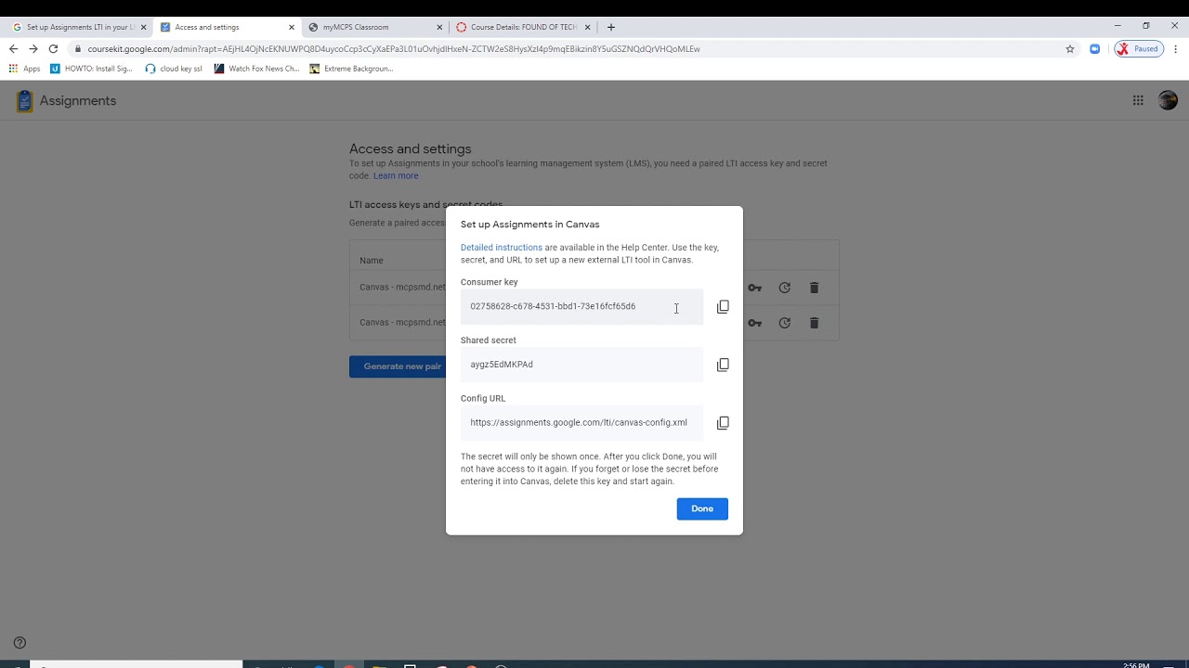1189x668 pixels.
Task: Click the 'Name' column header
Action: tap(372, 261)
